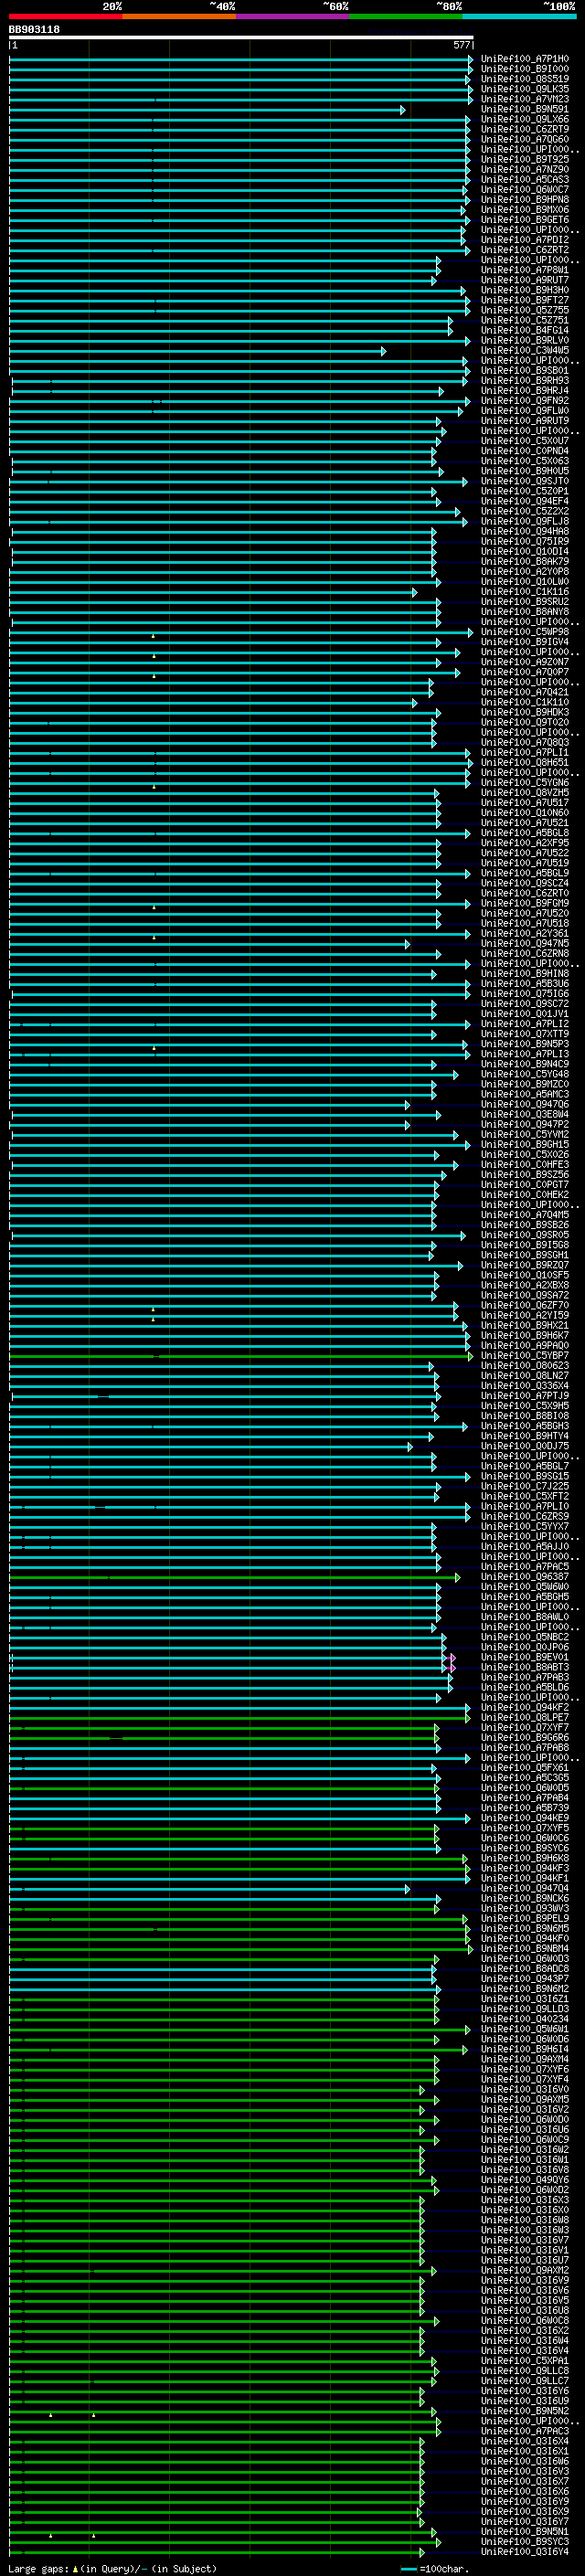Click the label UniRef100_A9PAQ0
This screenshot has height=2576, width=585.
pos(525,1345)
